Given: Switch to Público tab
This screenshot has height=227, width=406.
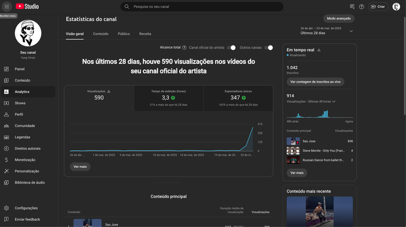Looking at the screenshot, I should click(x=124, y=34).
